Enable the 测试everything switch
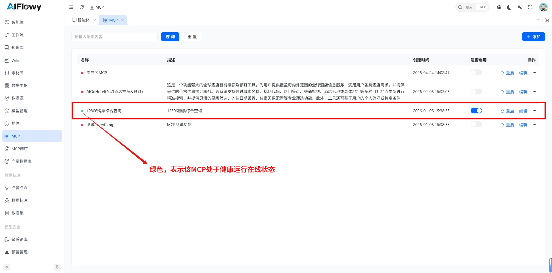 coord(476,125)
